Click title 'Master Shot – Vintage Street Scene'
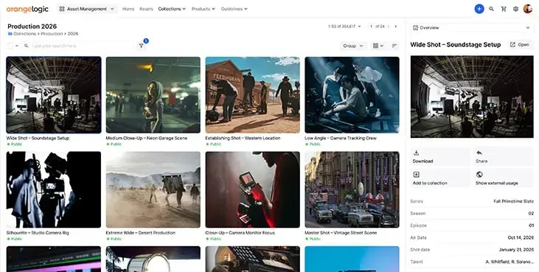 coord(341,233)
